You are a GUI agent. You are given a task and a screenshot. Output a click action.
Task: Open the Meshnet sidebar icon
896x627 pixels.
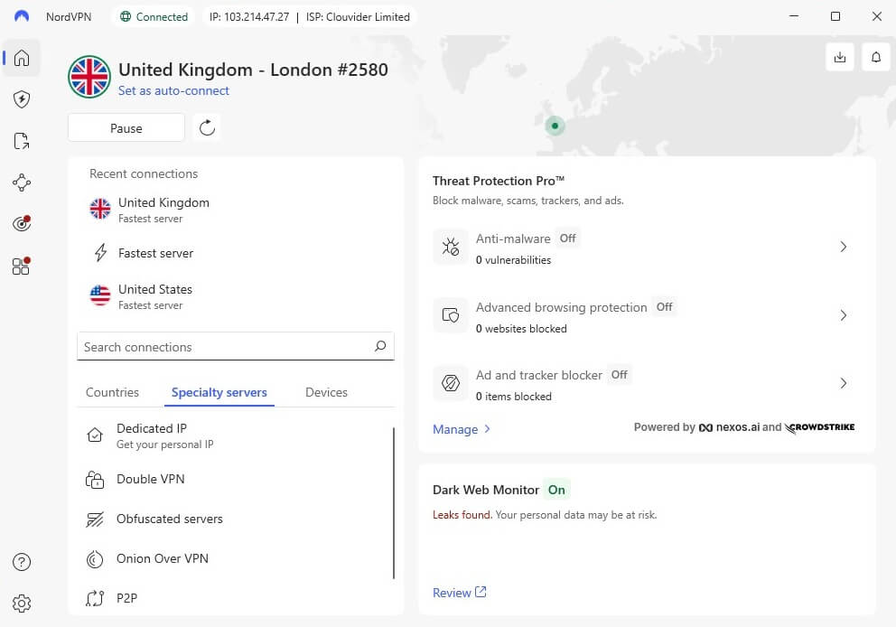click(x=22, y=182)
